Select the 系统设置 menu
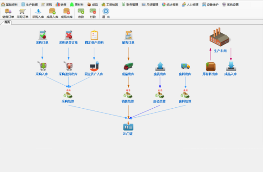Viewport: 263px width, 172px height. pos(230,4)
